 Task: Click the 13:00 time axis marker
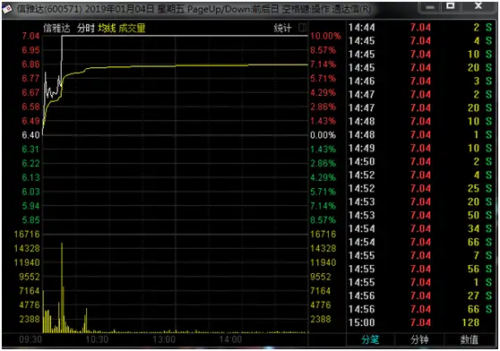click(164, 339)
